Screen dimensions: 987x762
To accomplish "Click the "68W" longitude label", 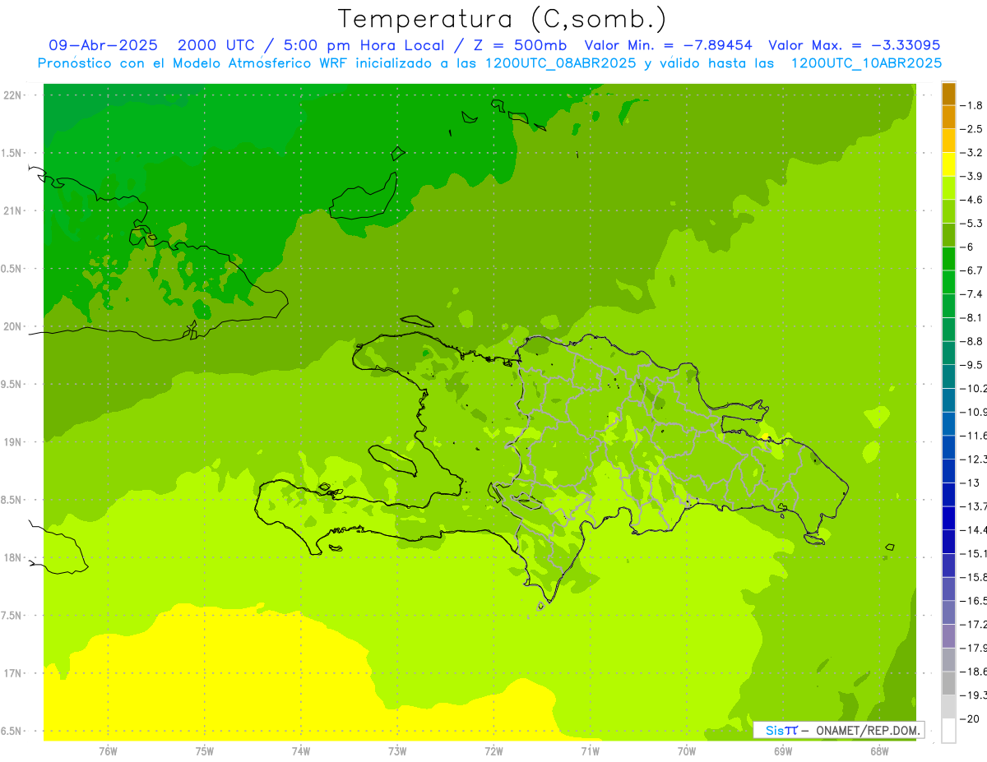I will (x=879, y=750).
